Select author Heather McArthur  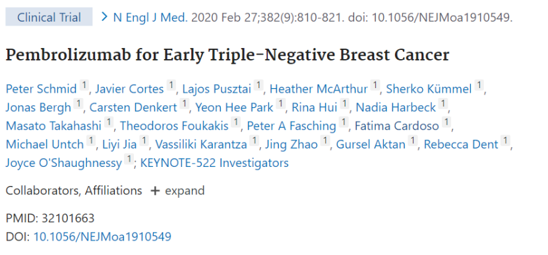(x=319, y=89)
